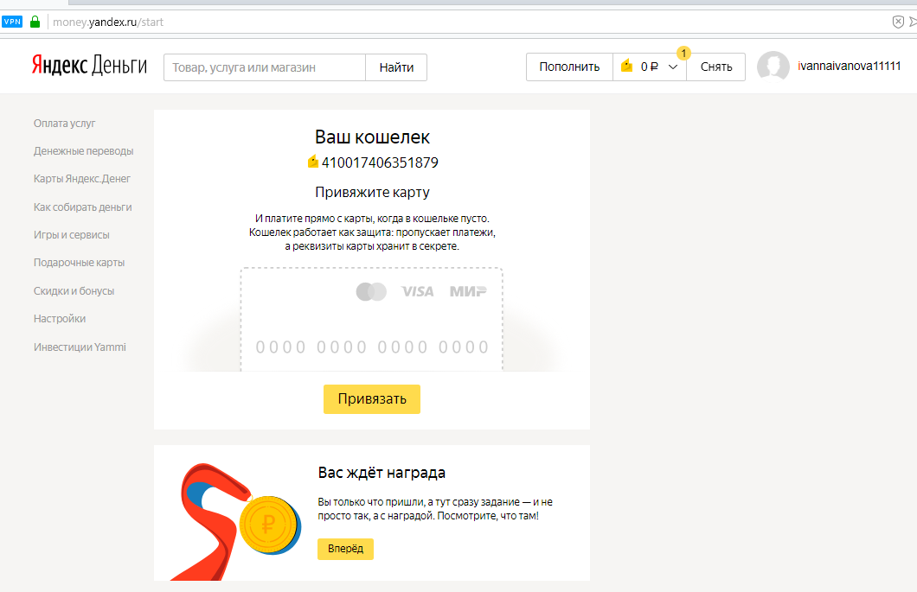Open Настройки from the sidebar
917x592 pixels.
tap(59, 319)
